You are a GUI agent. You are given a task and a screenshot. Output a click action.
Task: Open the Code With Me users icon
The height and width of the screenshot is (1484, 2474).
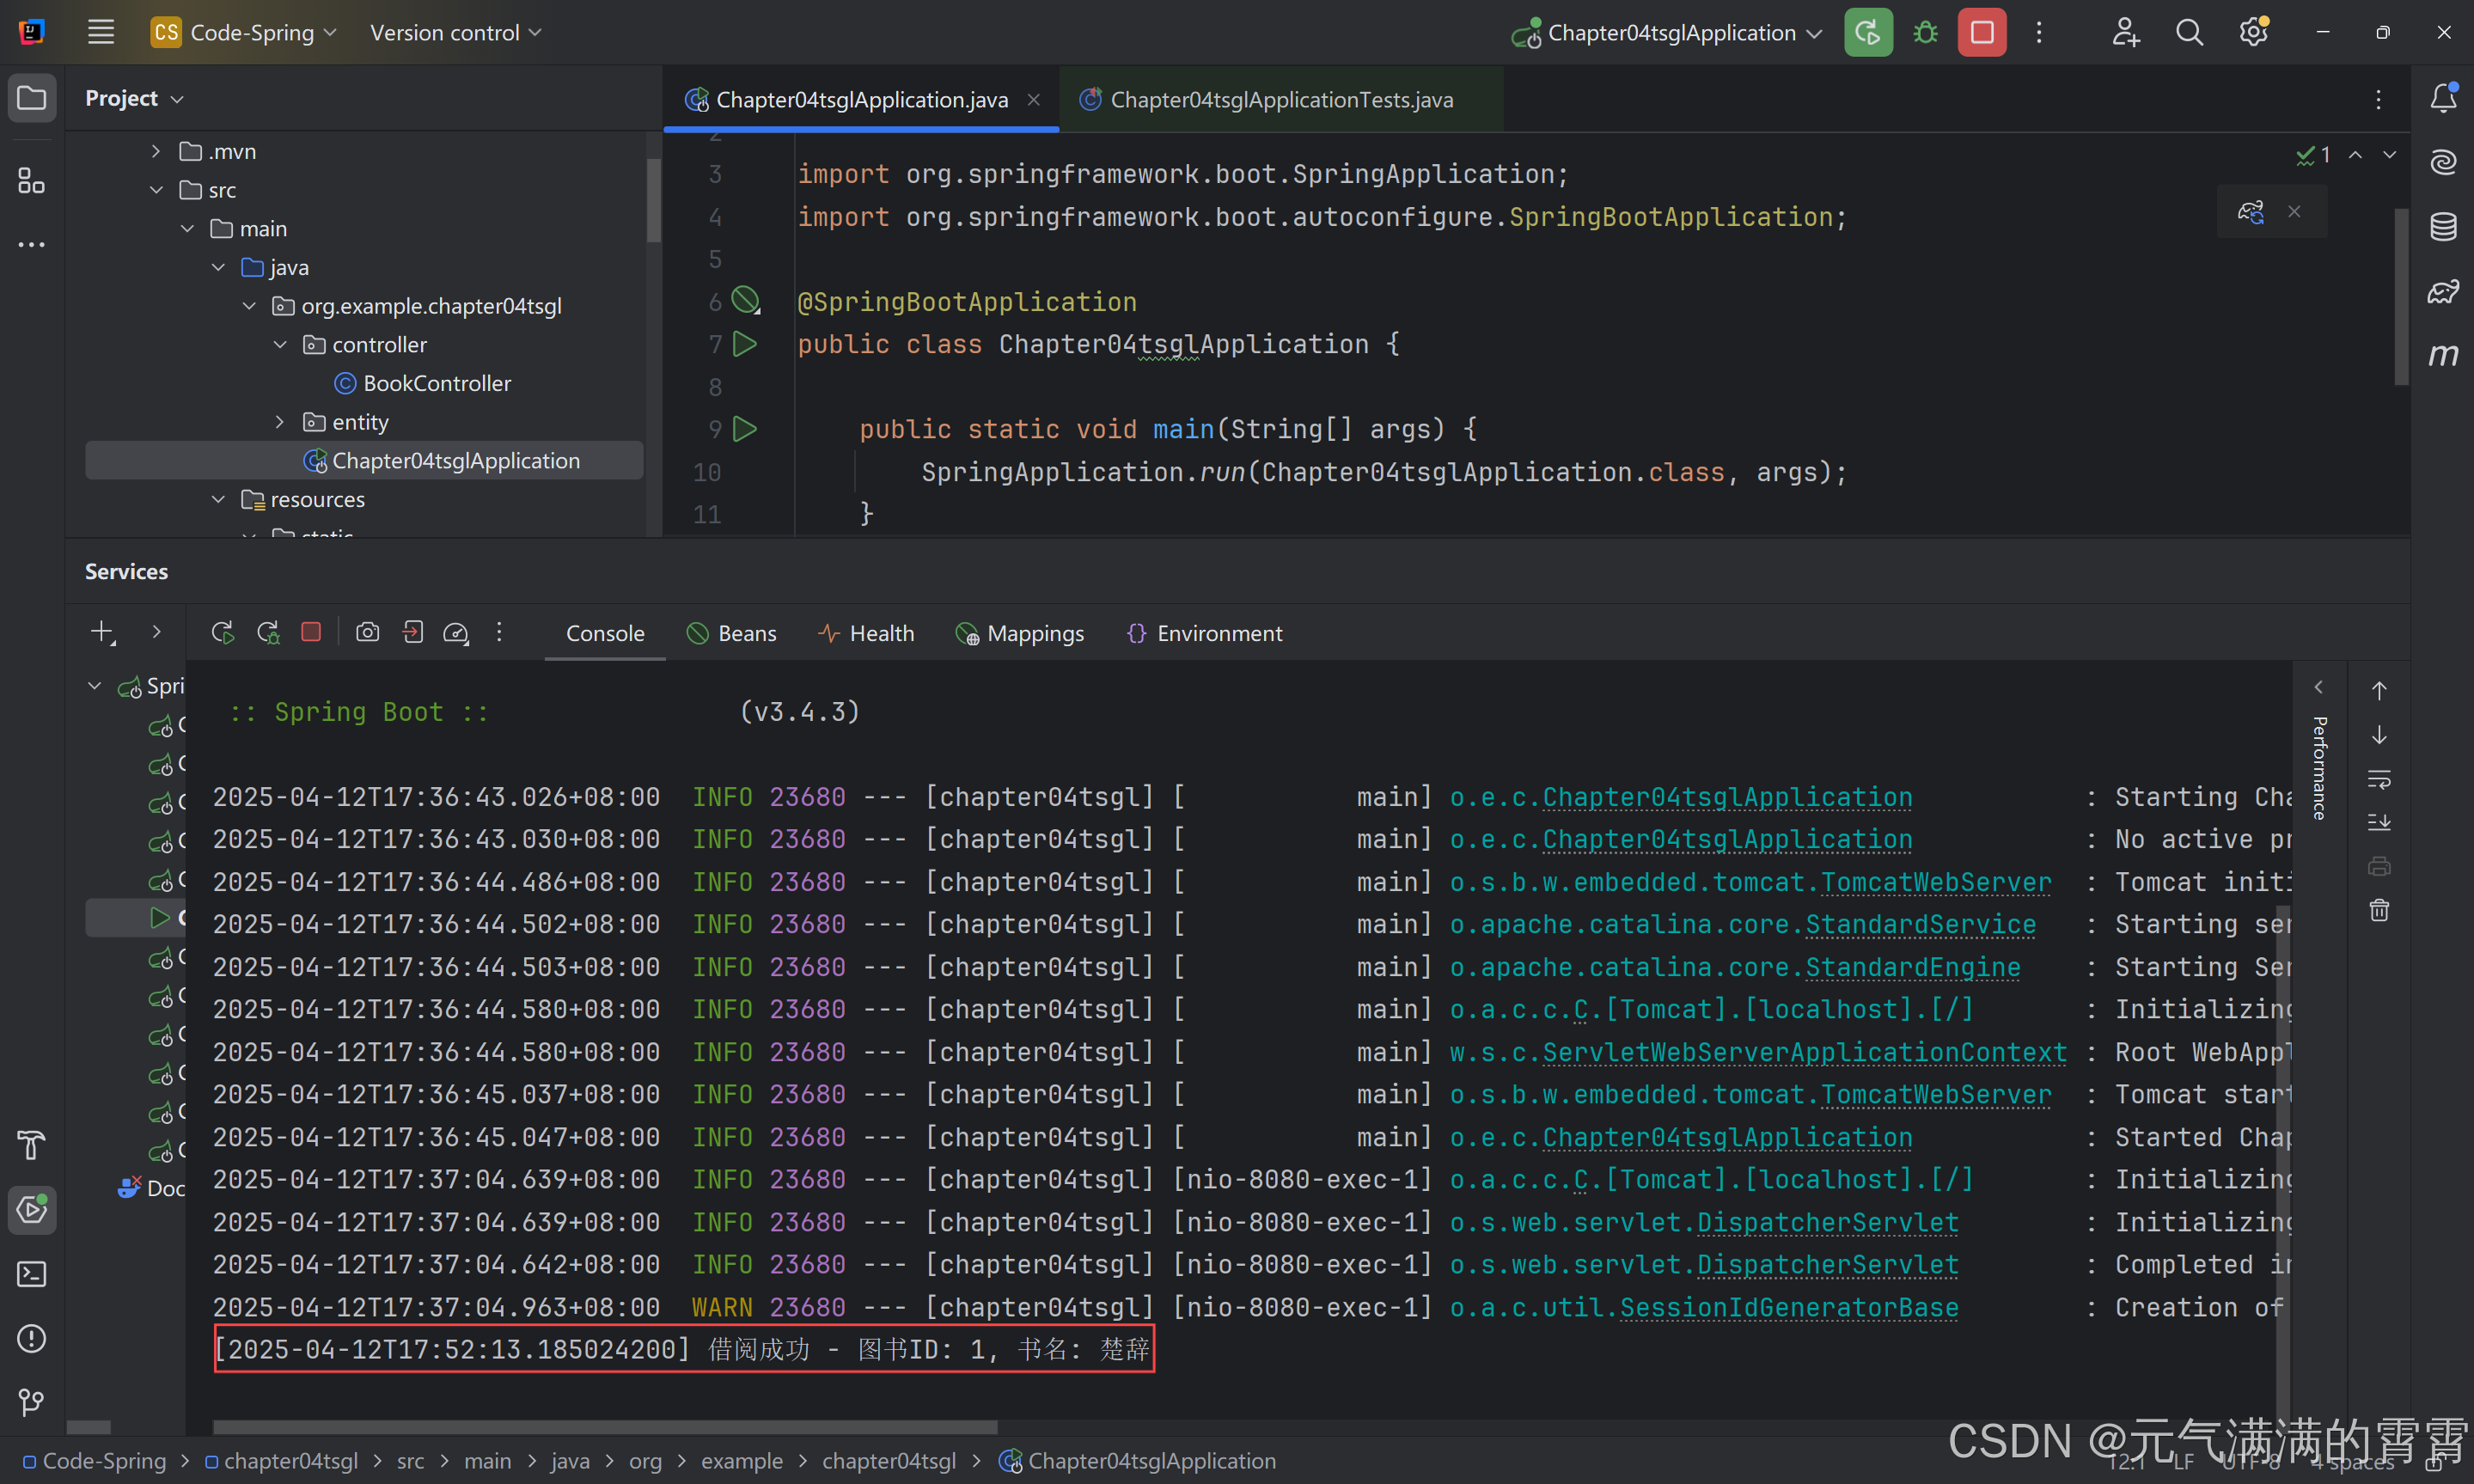pyautogui.click(x=2126, y=32)
